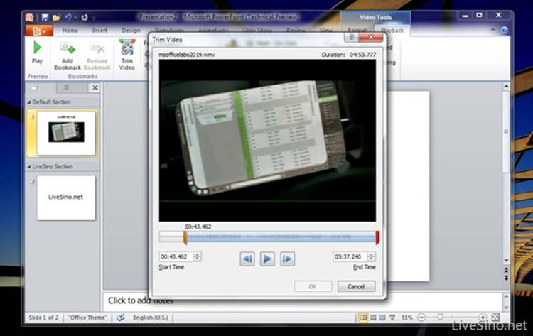Switch to Slide Sorter view
533x336 pixels.
tap(373, 318)
